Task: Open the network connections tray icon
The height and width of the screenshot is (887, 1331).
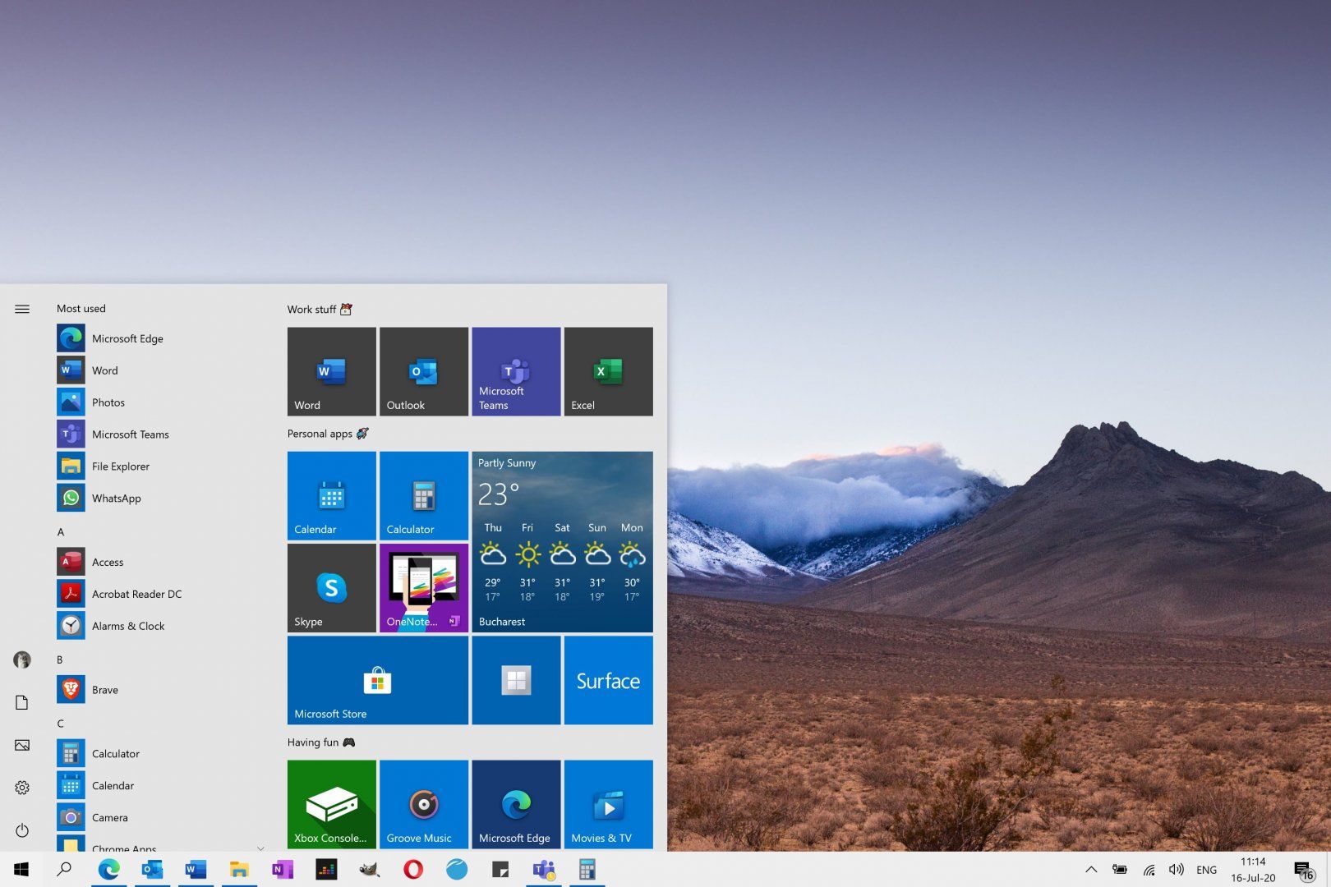Action: 1149,869
